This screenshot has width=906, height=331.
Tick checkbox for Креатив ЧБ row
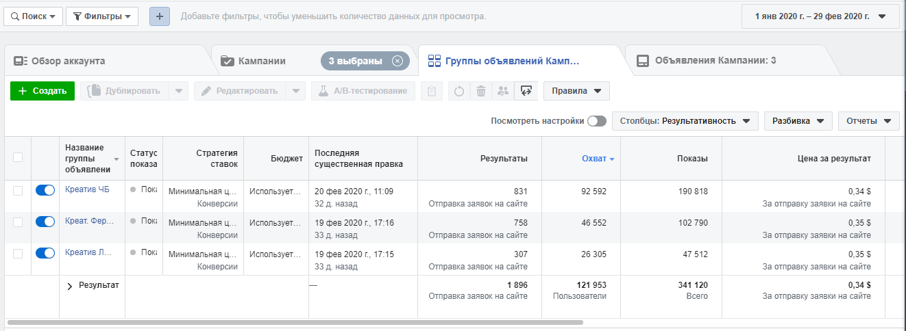pos(18,191)
